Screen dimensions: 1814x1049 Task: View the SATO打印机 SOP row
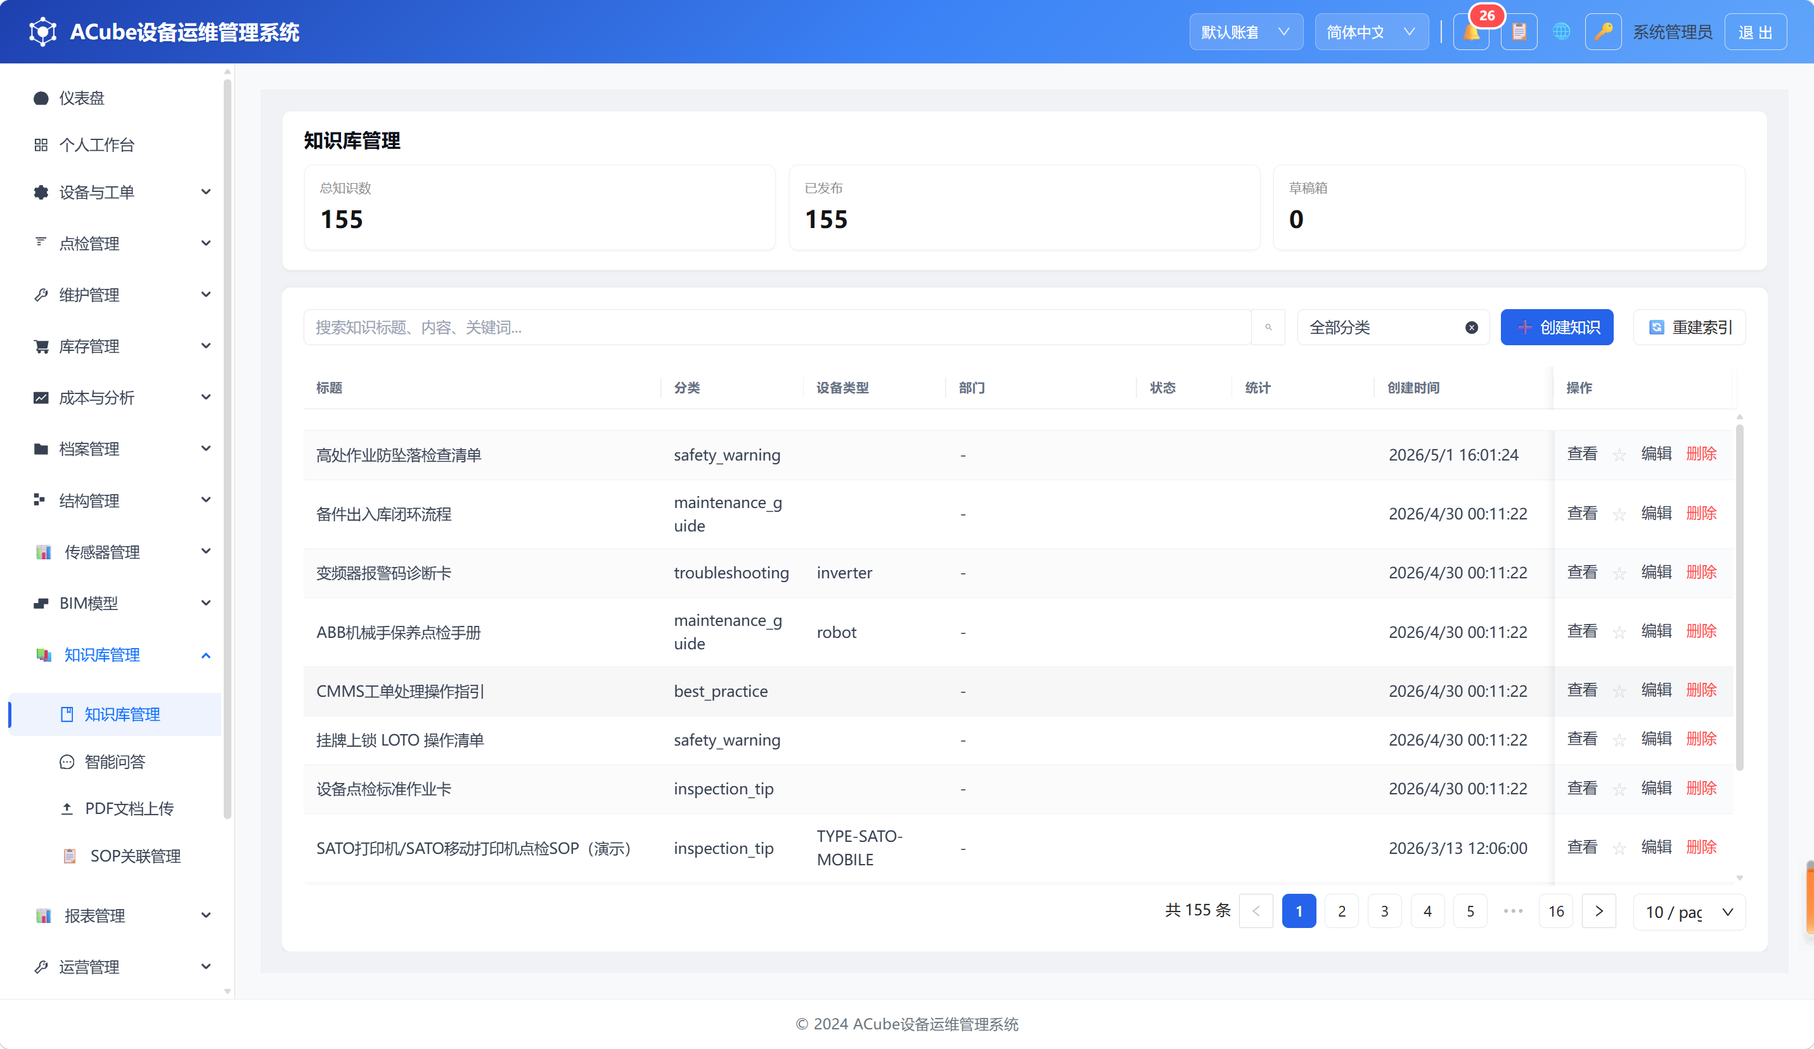[x=1581, y=847]
